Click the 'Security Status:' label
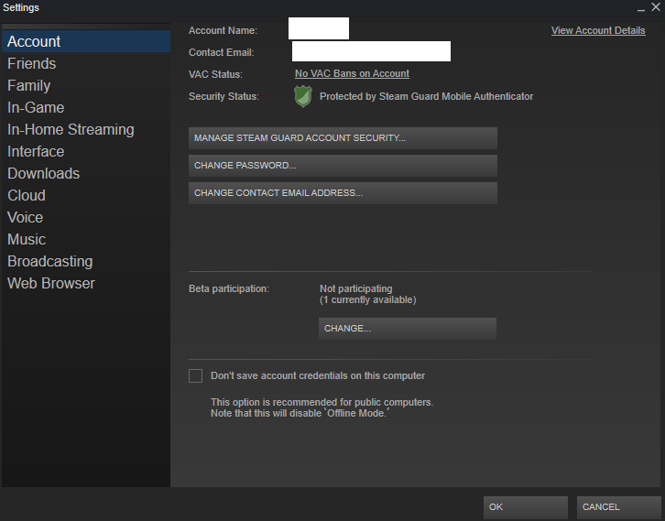The height and width of the screenshot is (521, 665). [223, 97]
